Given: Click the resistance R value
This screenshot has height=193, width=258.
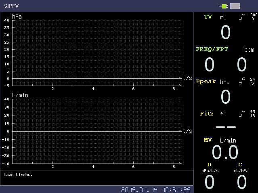Looking at the screenshot, I should click(209, 182).
